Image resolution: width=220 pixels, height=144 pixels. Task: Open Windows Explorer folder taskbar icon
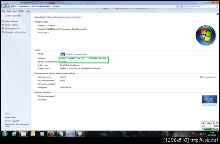tap(23, 134)
